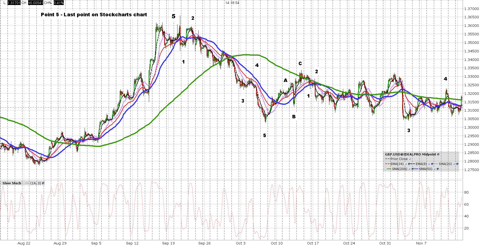This screenshot has height=247, width=481.
Task: Toggle the SMA(200) visibility checkbox
Action: tap(409, 169)
